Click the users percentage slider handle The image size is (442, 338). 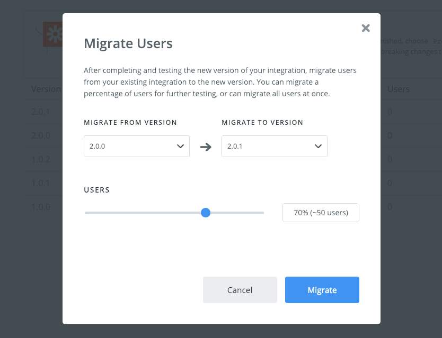[x=206, y=213]
